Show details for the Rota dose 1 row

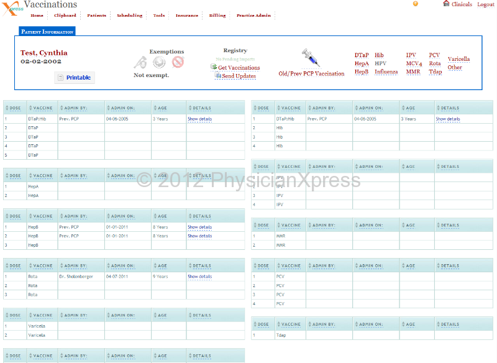199,277
